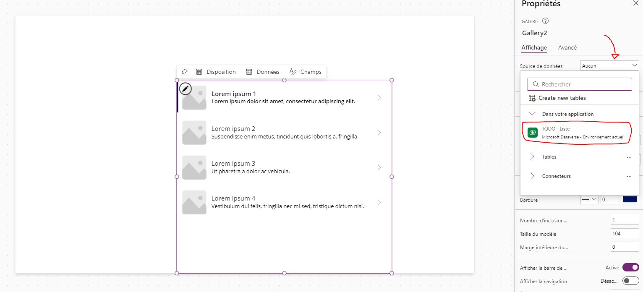
Task: Click the Rechercher search field
Action: (x=580, y=84)
